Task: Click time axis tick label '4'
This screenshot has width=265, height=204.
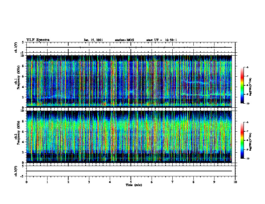Action: click(110, 182)
